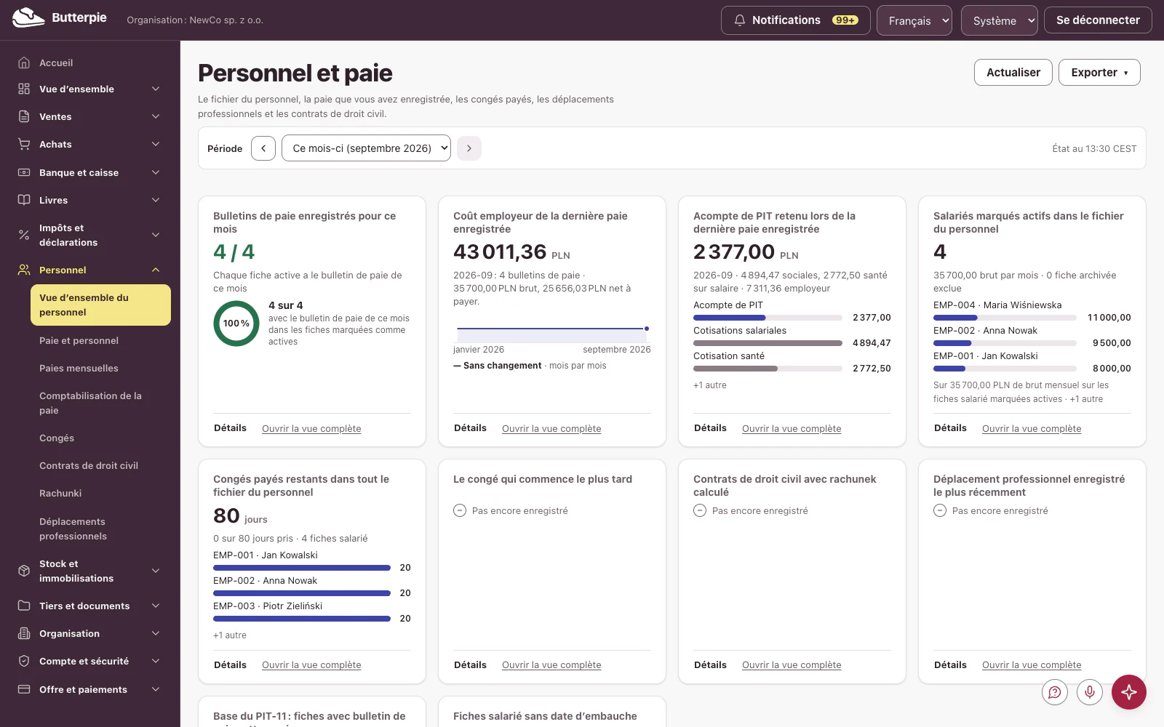
Task: Click the Stock et immobilisations cube icon
Action: click(x=24, y=571)
